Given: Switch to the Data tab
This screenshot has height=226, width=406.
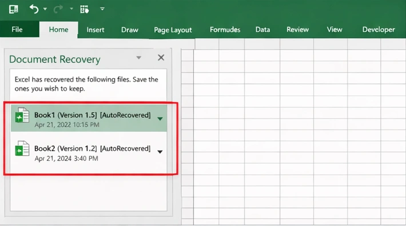Looking at the screenshot, I should [x=262, y=30].
